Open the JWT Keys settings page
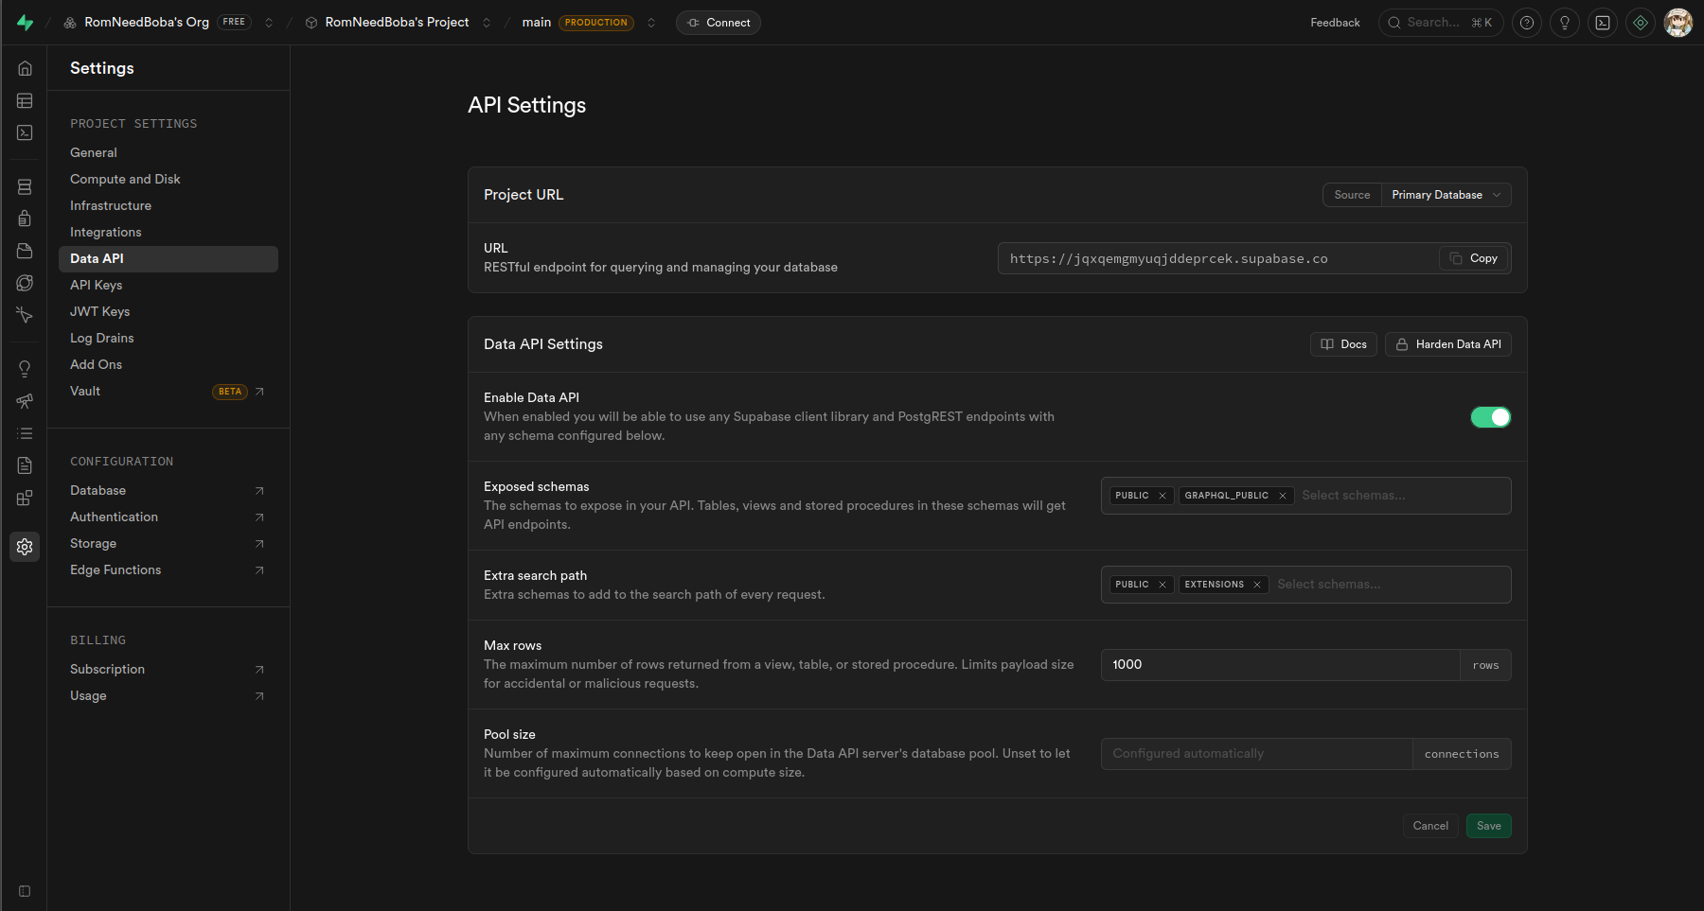1704x911 pixels. pyautogui.click(x=99, y=311)
